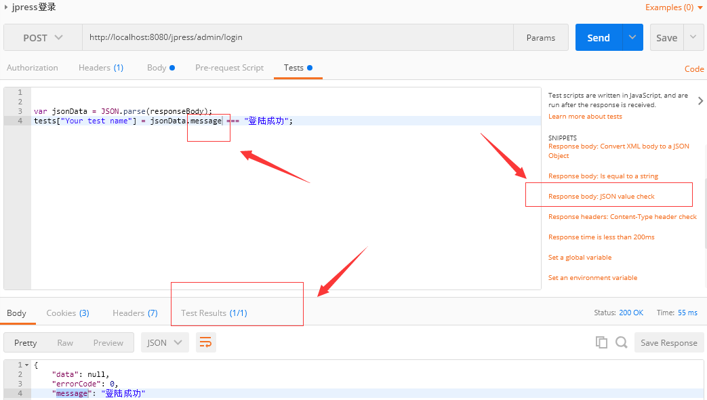Click the snippets panel scrollbar
Screen dimensions: 707x400
(705, 214)
